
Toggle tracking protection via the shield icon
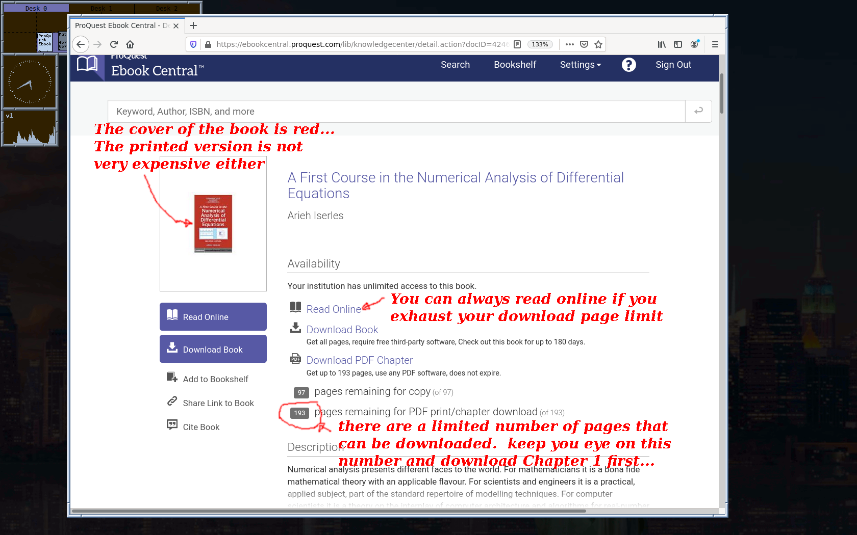(x=193, y=44)
